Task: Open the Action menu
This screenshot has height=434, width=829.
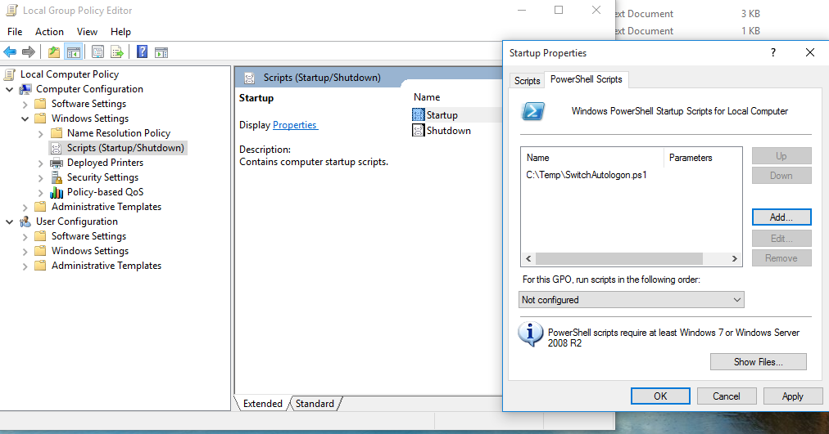Action: 49,32
